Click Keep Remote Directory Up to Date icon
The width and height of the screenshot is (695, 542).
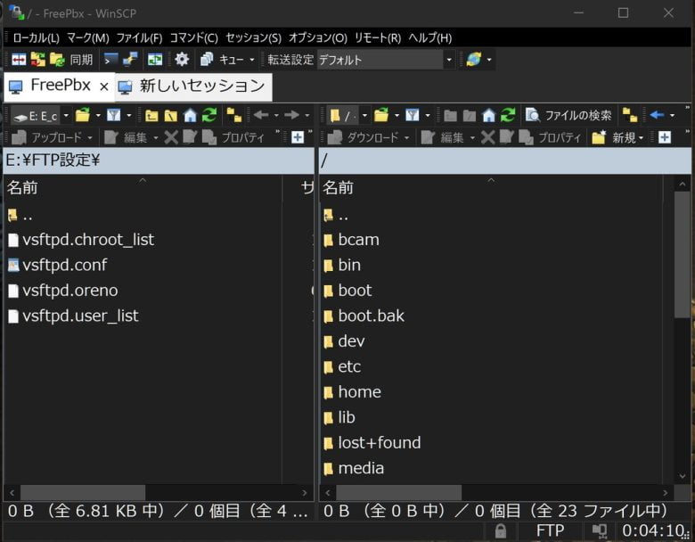pyautogui.click(x=38, y=60)
